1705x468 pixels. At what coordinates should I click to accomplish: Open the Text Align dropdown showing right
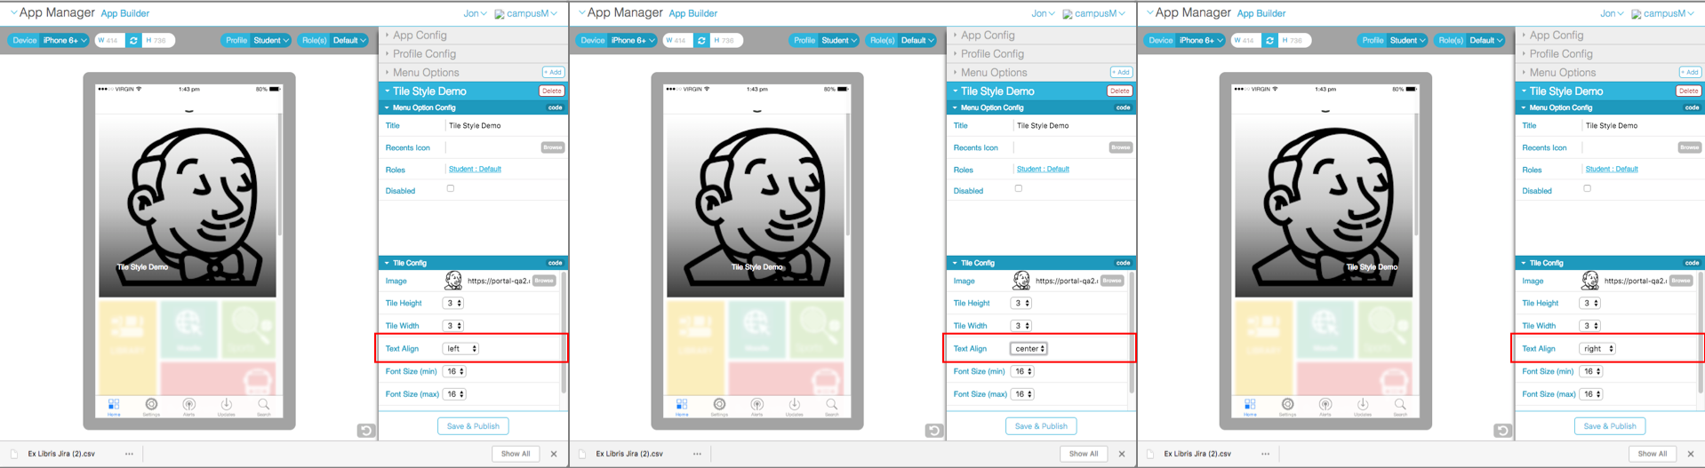(x=1597, y=349)
